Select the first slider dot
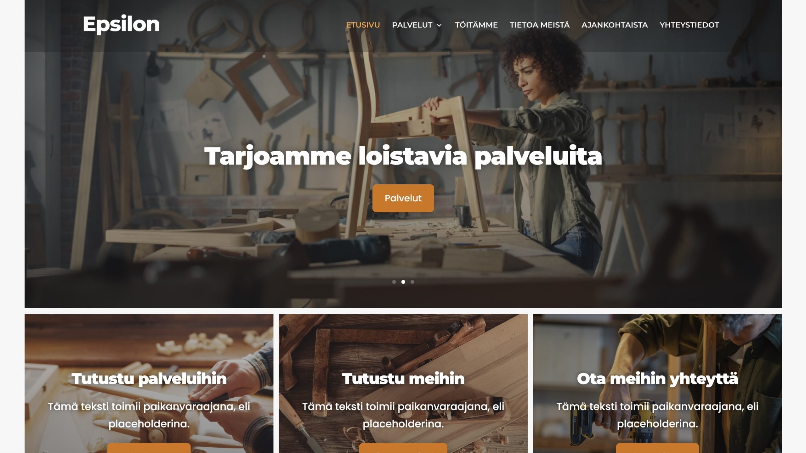The height and width of the screenshot is (453, 806). click(394, 282)
